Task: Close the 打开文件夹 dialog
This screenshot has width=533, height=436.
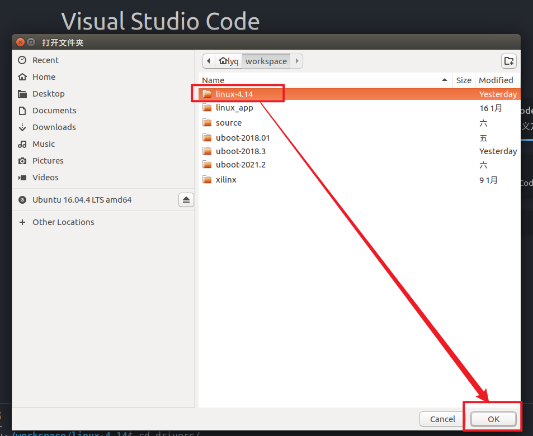Action: [x=20, y=42]
